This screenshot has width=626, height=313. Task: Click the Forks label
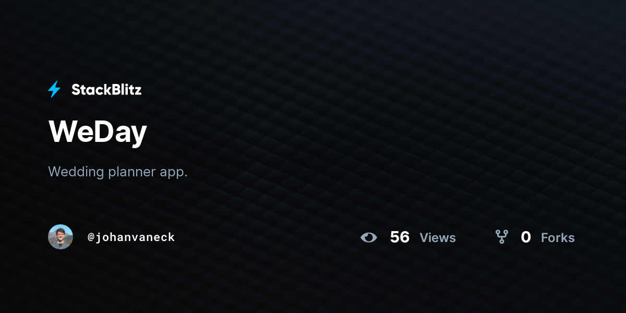point(558,238)
